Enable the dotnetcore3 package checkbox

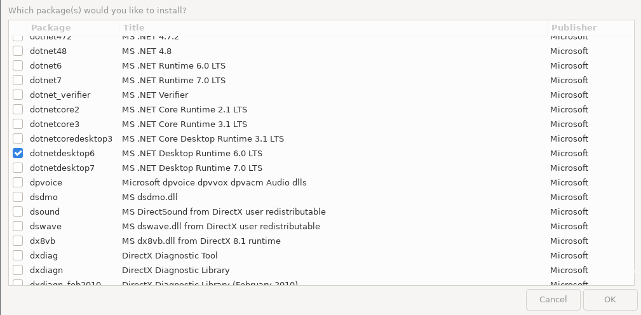[18, 124]
